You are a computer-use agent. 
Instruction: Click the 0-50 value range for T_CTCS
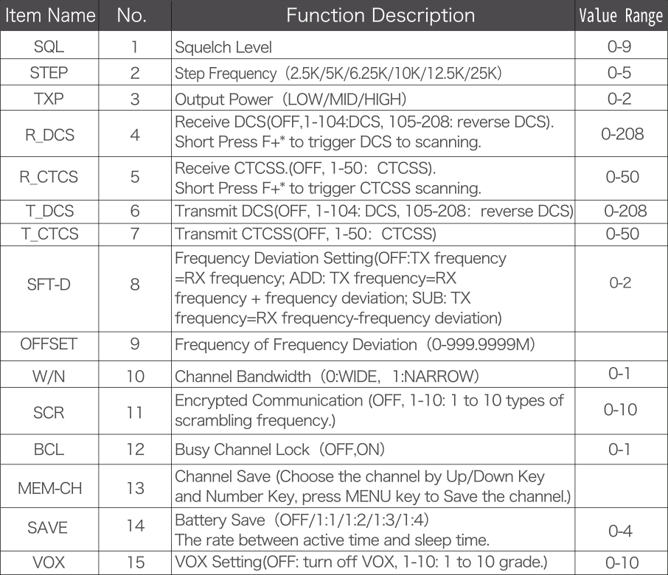[x=622, y=234]
